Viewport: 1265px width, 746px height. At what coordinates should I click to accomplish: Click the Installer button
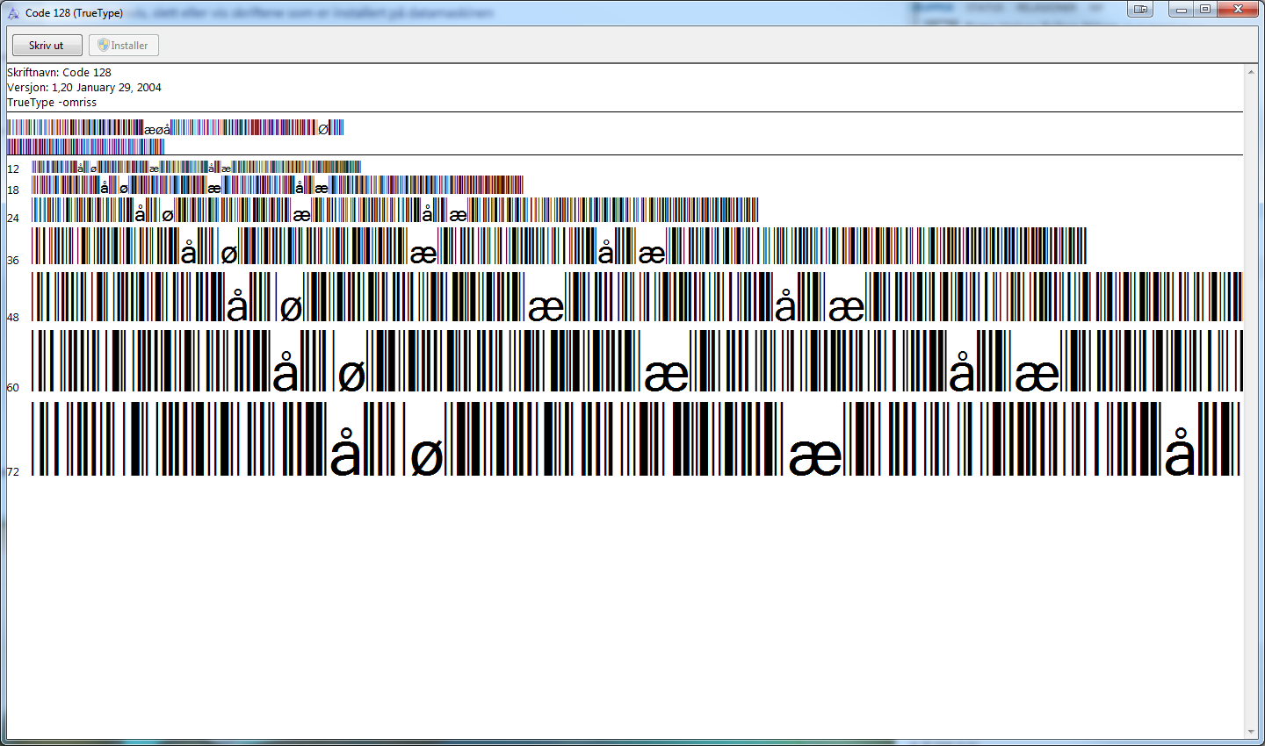124,46
